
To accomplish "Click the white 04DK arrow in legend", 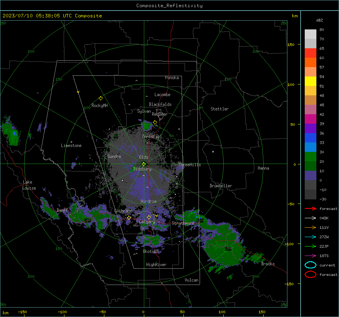I will tap(310, 218).
